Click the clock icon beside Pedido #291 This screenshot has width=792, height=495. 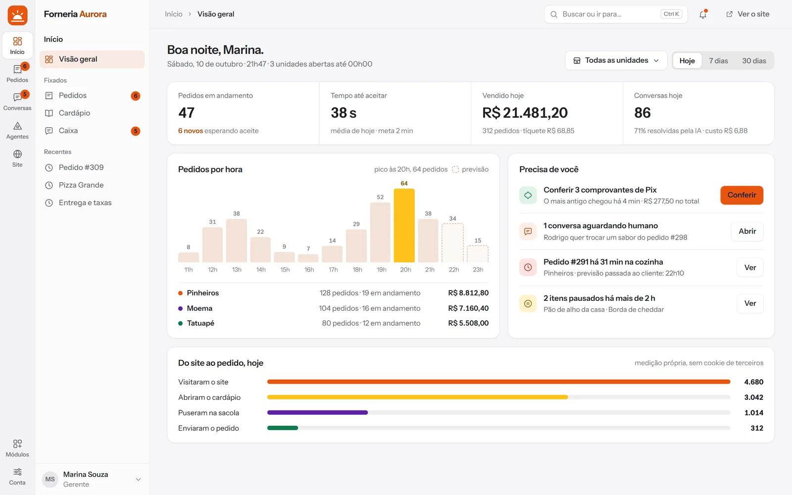[528, 267]
